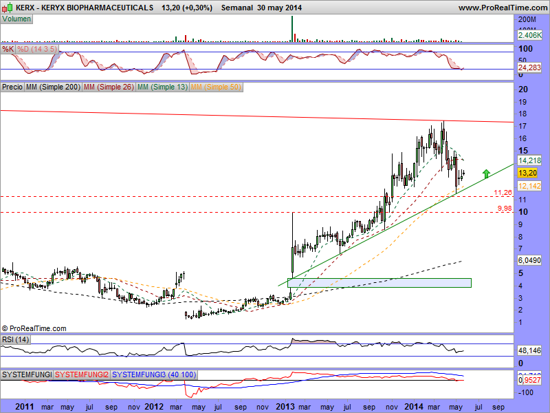Open MM (Simple 200) moving average settings

(54, 87)
